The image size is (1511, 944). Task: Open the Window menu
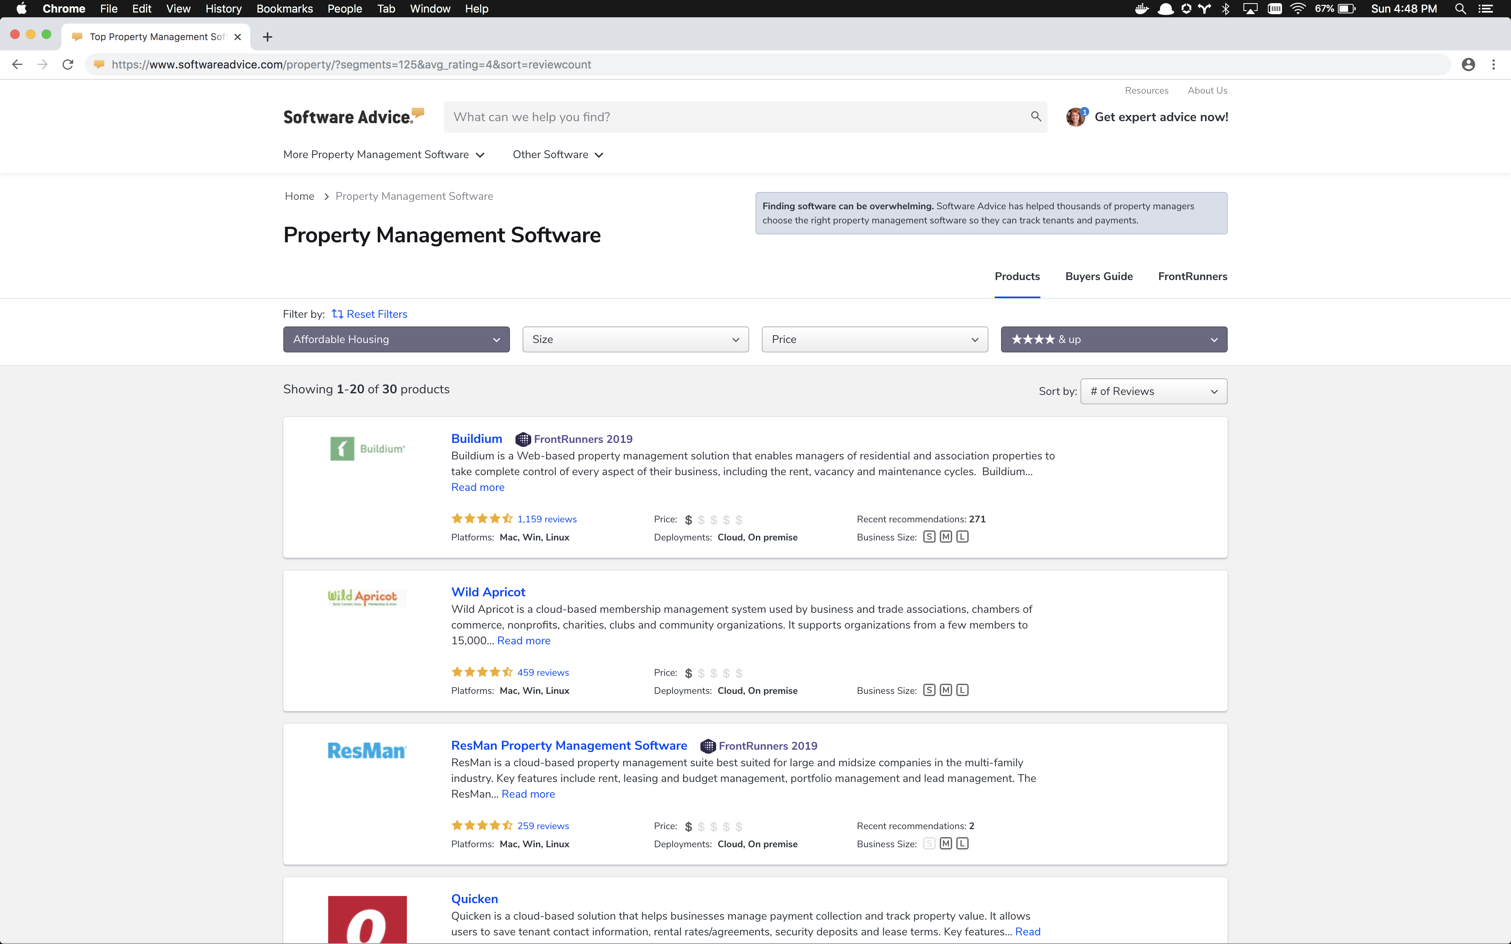pos(430,9)
